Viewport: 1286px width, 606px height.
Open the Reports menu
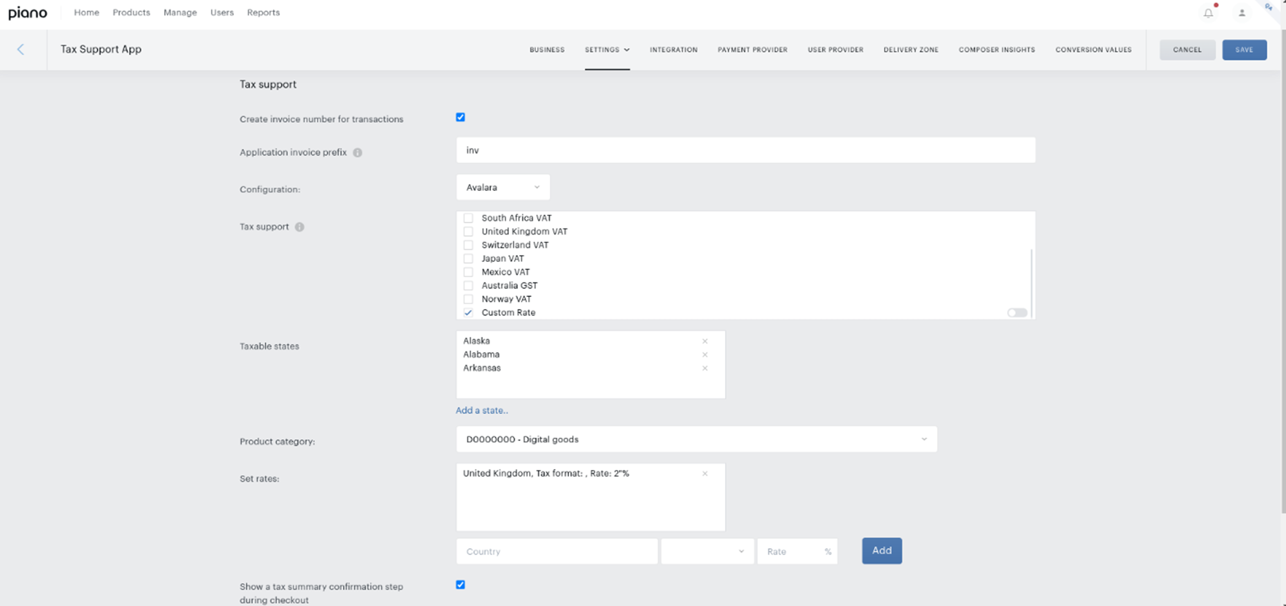[x=263, y=12]
